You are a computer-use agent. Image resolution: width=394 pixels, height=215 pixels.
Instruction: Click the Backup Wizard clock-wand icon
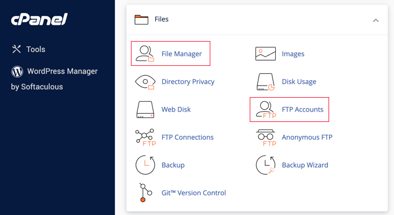point(265,165)
